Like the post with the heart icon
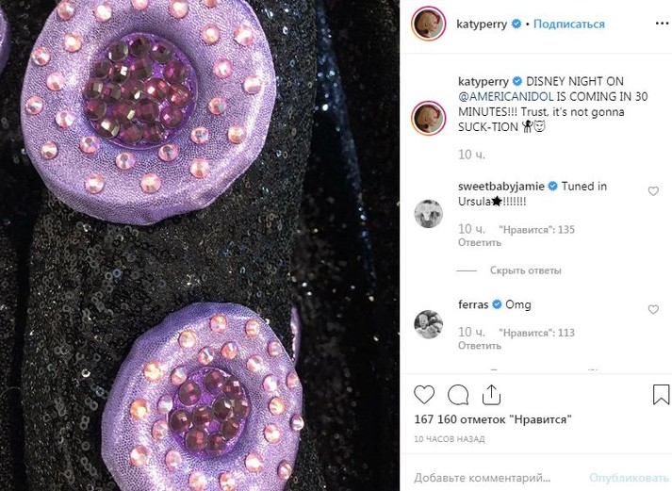 coord(424,394)
